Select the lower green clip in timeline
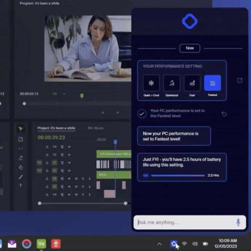Screen dimensions: 251x251 pos(114,175)
